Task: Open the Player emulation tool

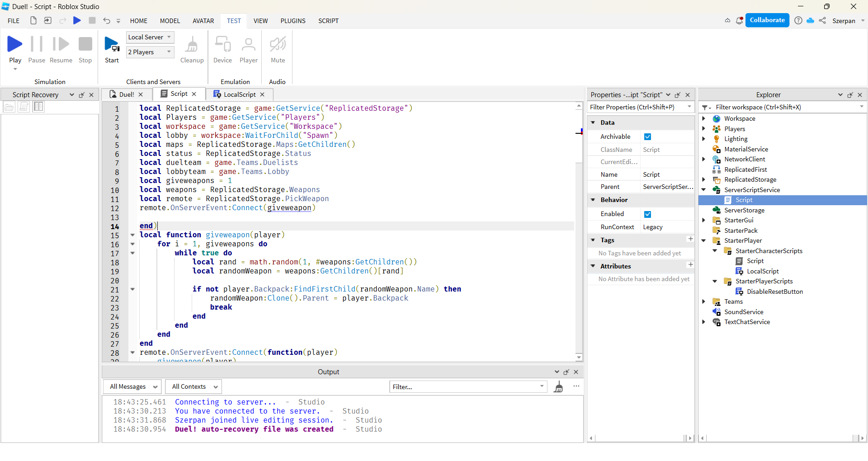Action: [248, 49]
